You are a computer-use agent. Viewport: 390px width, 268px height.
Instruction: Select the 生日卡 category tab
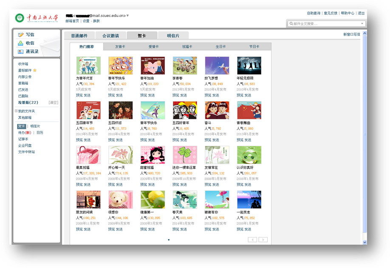point(221,47)
